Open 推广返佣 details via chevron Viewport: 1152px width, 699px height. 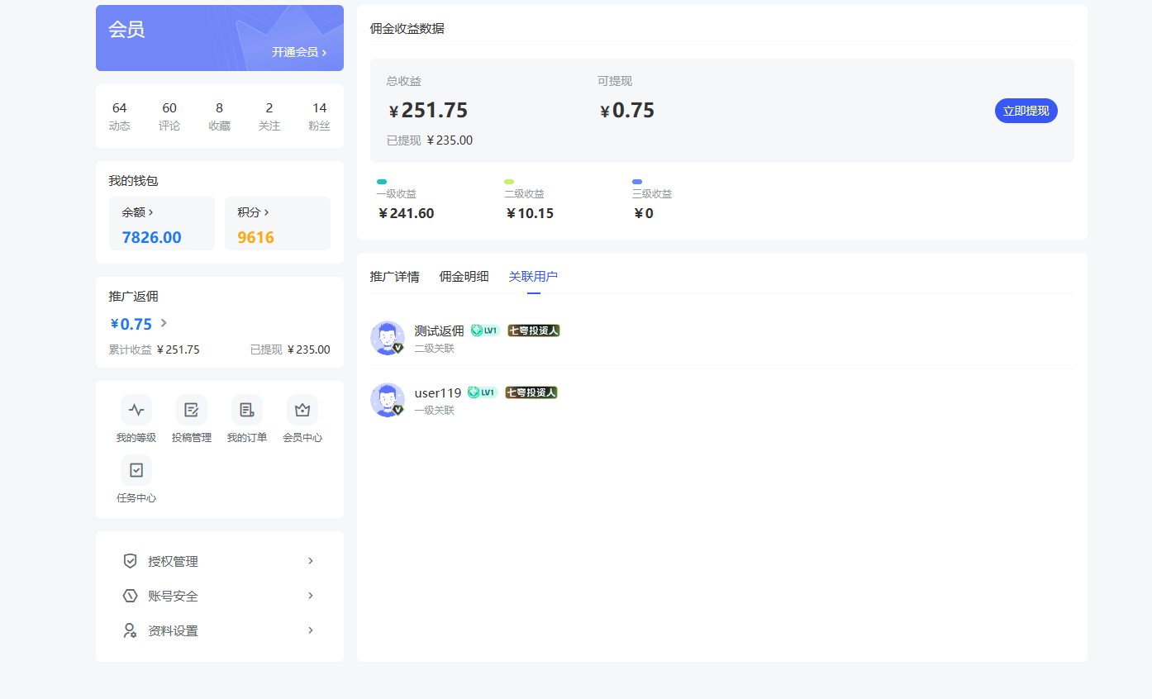tap(164, 323)
